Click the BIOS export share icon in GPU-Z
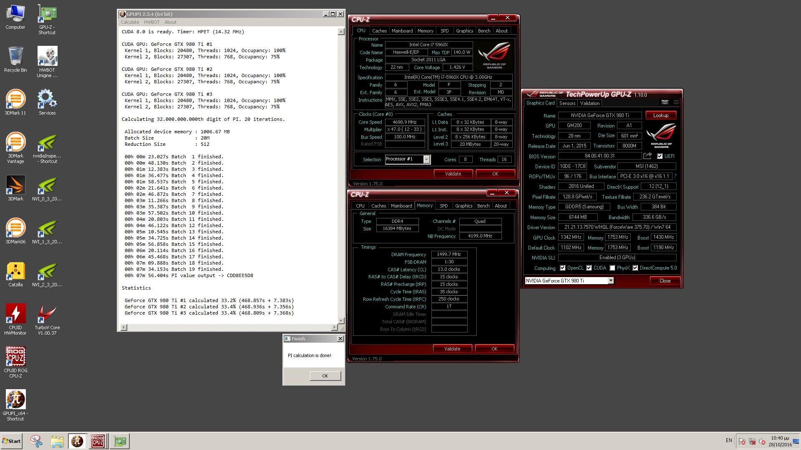Screen dimensions: 801x450 (x=647, y=156)
